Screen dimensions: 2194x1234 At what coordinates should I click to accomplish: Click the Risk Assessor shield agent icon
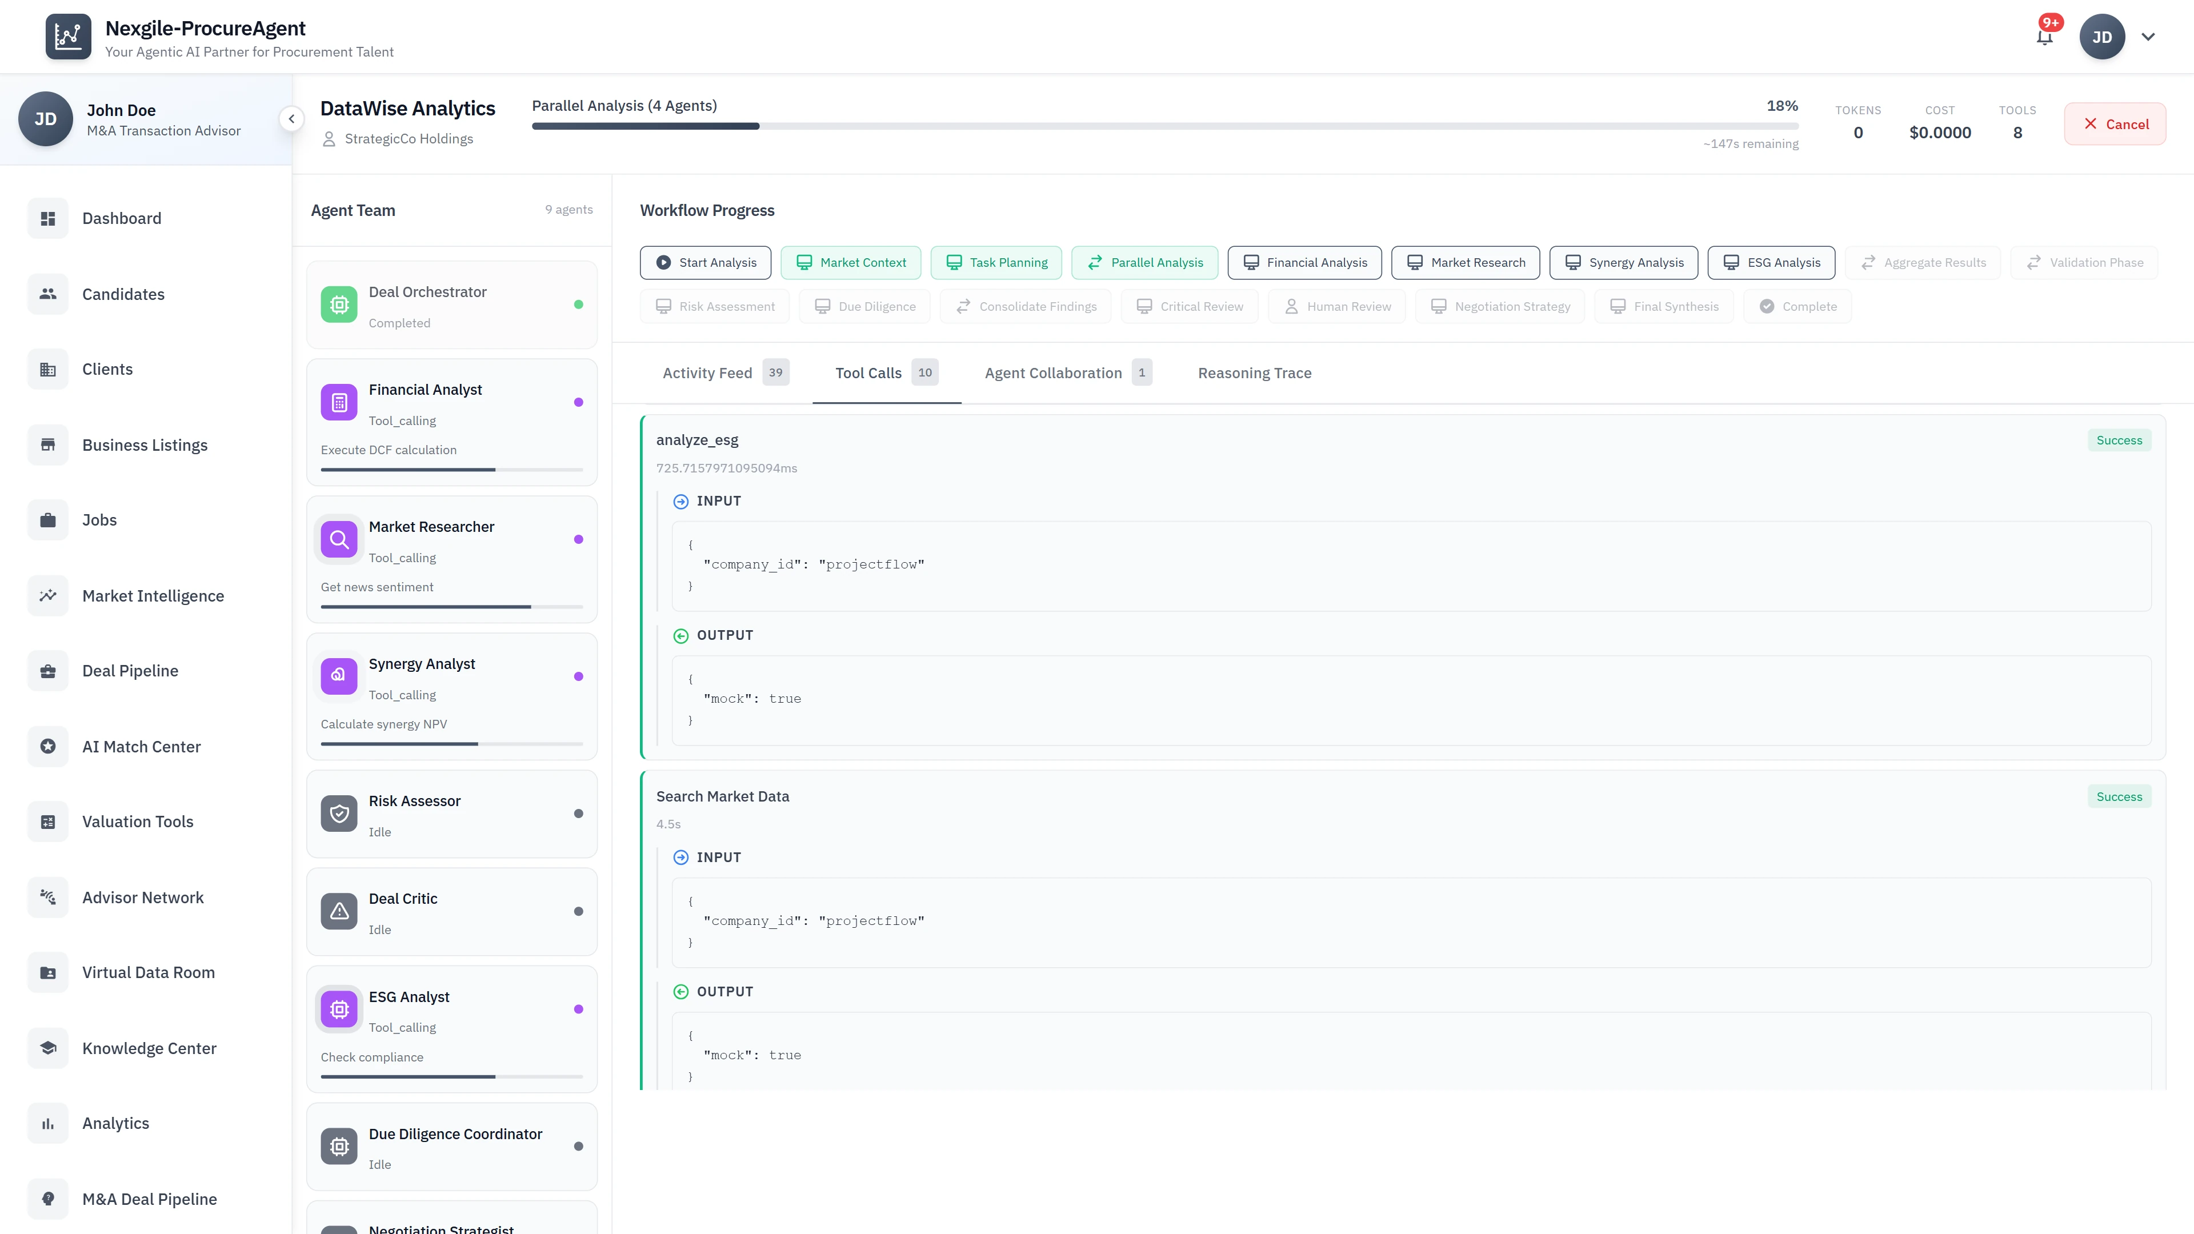(x=339, y=814)
